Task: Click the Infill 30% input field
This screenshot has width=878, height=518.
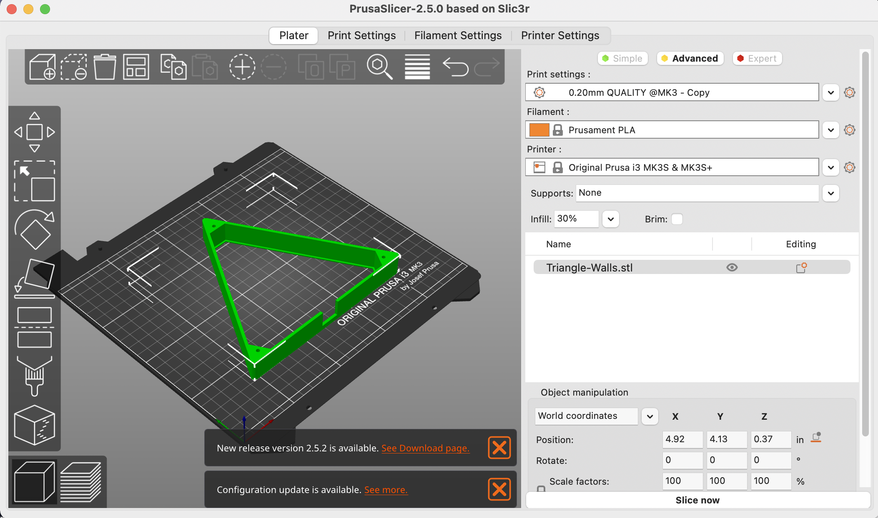Action: [577, 219]
